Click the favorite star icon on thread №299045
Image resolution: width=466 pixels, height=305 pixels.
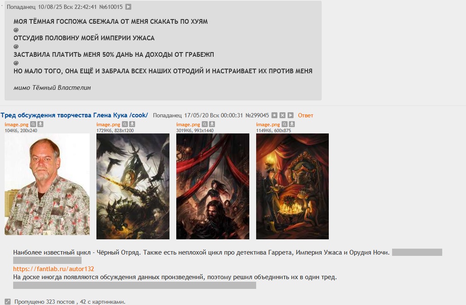pyautogui.click(x=274, y=115)
